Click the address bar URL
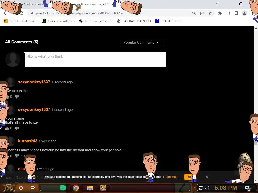The height and width of the screenshot is (193, 258). tap(79, 13)
